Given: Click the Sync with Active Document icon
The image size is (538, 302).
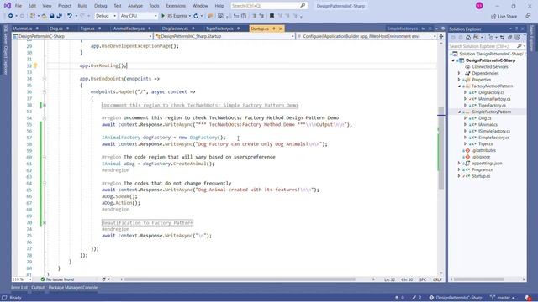Looking at the screenshot, I should click(x=502, y=37).
